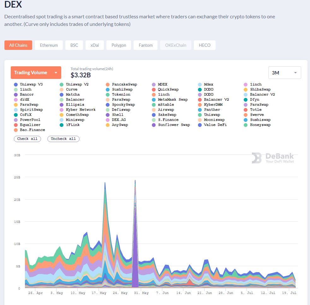Click the dYdX legend dot
This screenshot has width=310, height=305.
[x=16, y=100]
